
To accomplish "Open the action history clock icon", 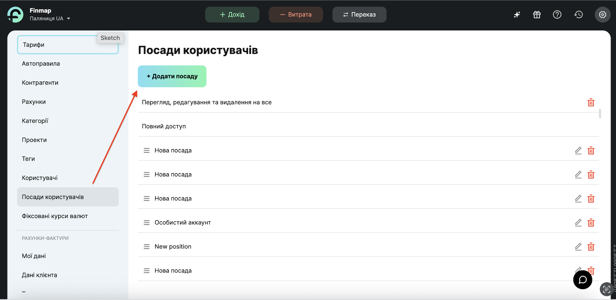I will click(x=578, y=15).
